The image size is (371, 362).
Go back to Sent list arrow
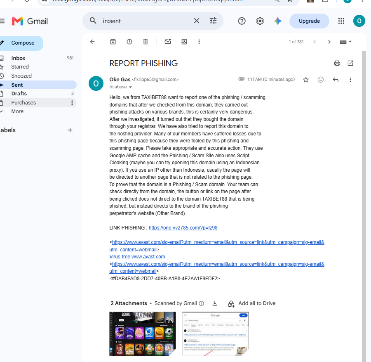92,42
